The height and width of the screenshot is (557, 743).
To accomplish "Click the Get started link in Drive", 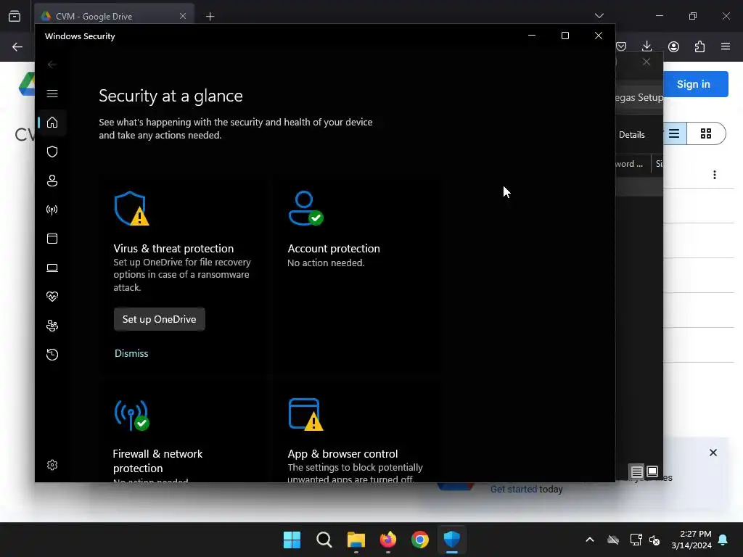I will tap(514, 490).
